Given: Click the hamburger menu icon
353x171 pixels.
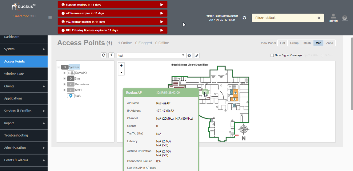Looking at the screenshot, I should point(50,18).
